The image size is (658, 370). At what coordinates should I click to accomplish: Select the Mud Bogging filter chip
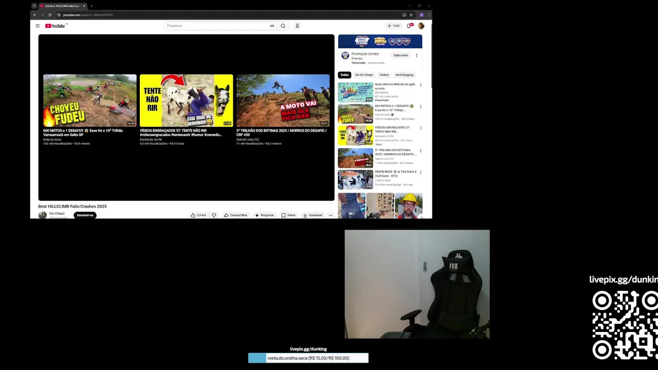405,75
